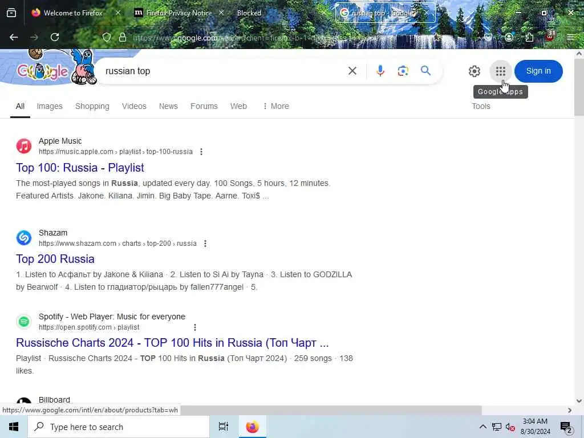
Task: Submit search with magnifying glass icon
Action: pos(425,70)
